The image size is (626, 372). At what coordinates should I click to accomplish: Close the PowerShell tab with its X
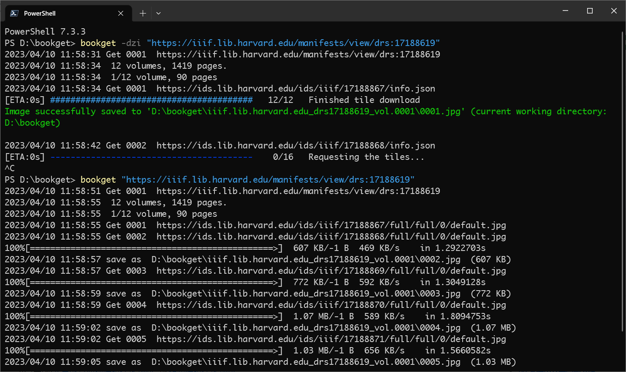click(121, 13)
